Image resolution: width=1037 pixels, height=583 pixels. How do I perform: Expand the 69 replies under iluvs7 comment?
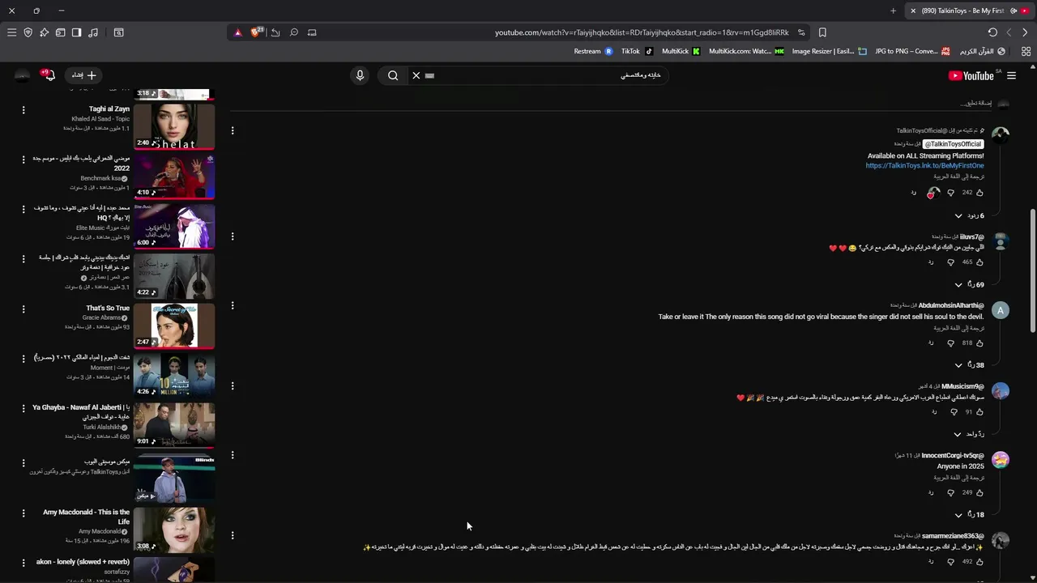pos(969,285)
